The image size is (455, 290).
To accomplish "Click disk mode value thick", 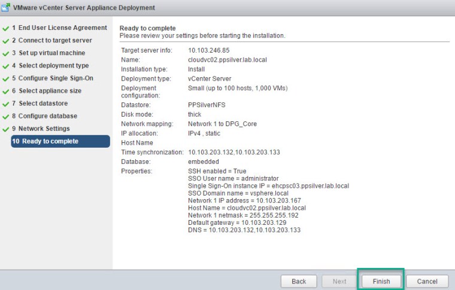I will [x=195, y=114].
